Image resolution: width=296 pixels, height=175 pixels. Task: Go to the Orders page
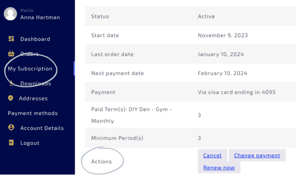(29, 54)
